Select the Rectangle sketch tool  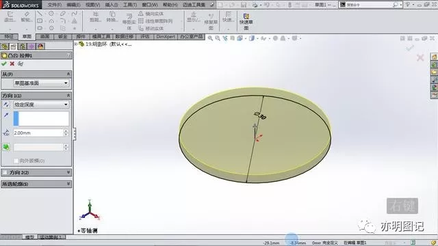point(40,21)
